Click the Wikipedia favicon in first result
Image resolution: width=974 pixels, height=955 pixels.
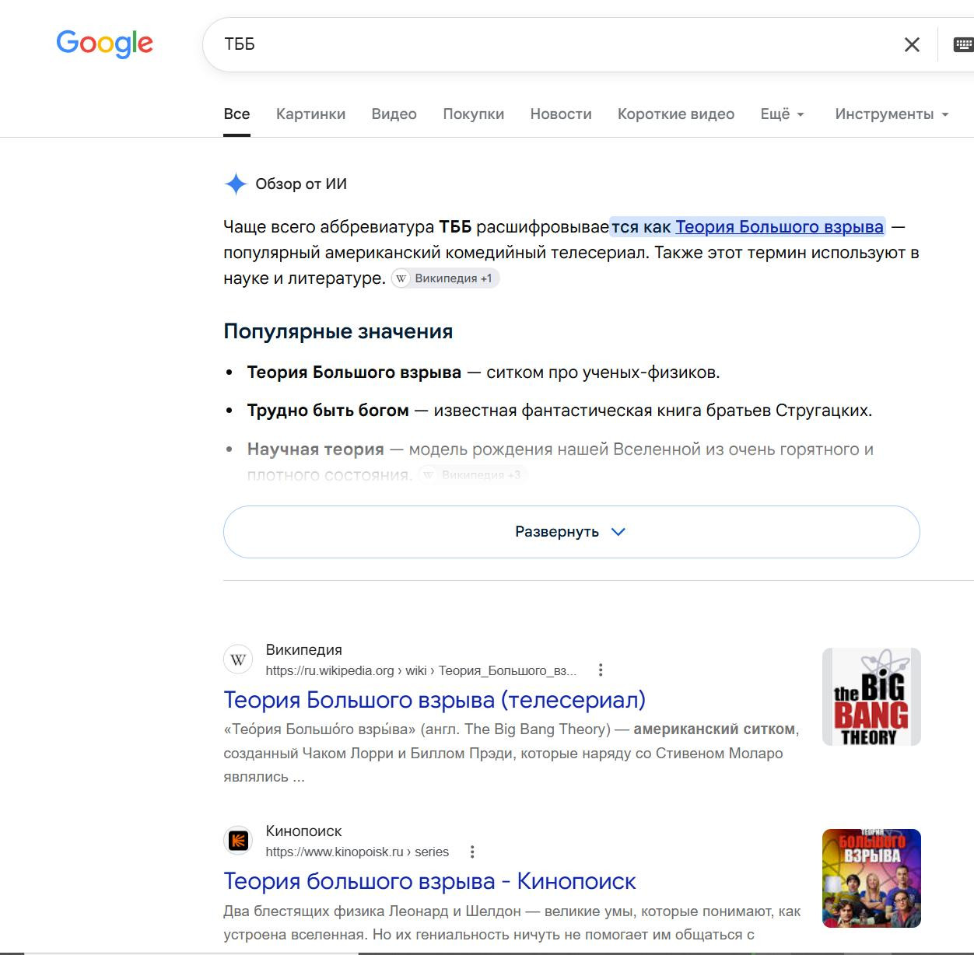[238, 659]
